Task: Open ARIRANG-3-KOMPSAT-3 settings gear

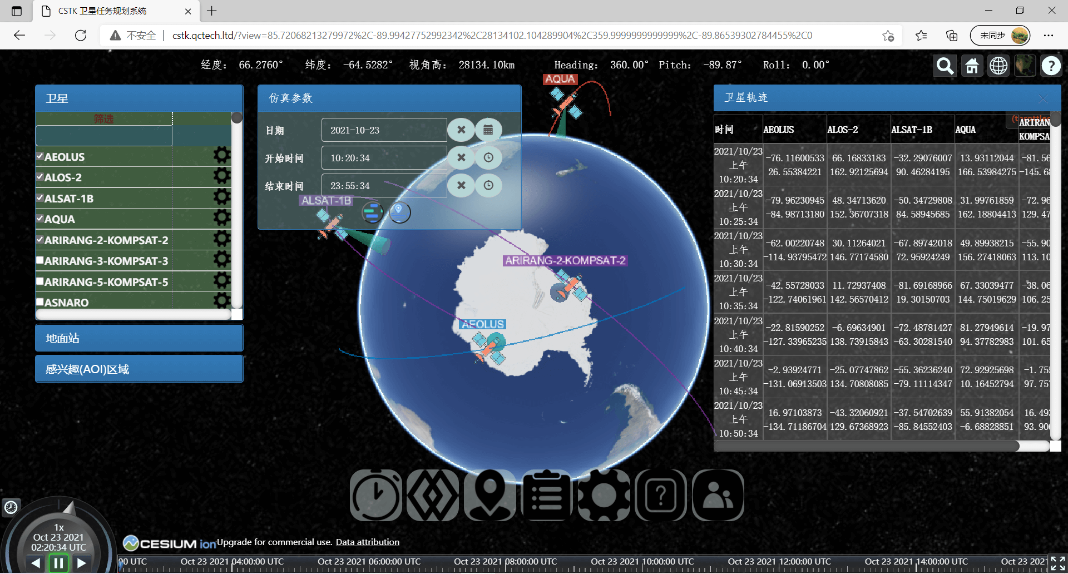Action: point(222,260)
